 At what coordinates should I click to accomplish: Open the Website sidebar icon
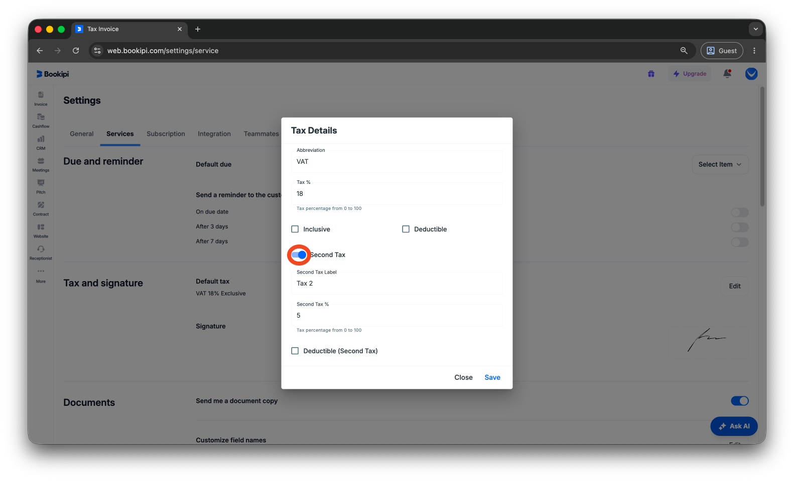click(41, 230)
